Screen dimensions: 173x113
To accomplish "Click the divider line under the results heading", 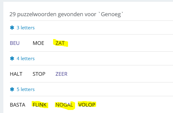I will coord(91,20).
